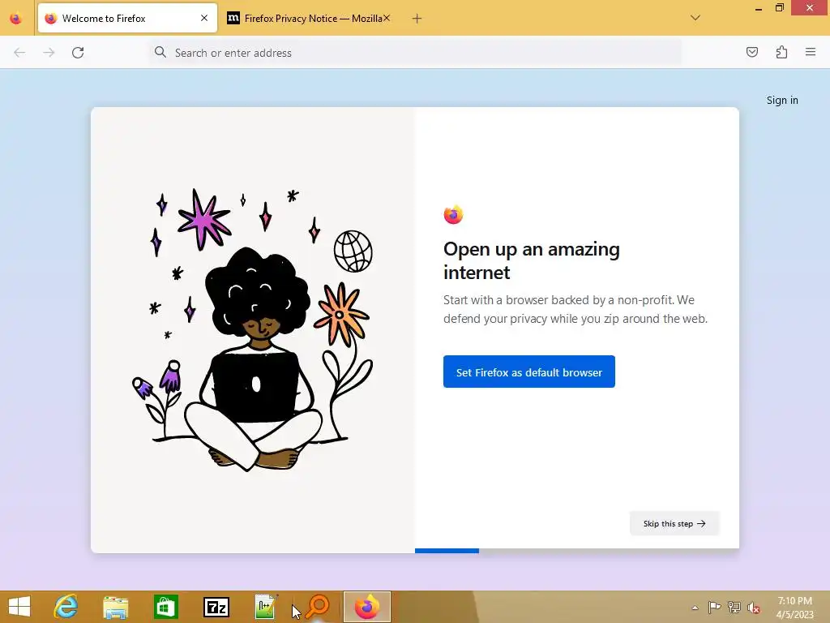
Task: Go forward one page
Action: [x=49, y=53]
